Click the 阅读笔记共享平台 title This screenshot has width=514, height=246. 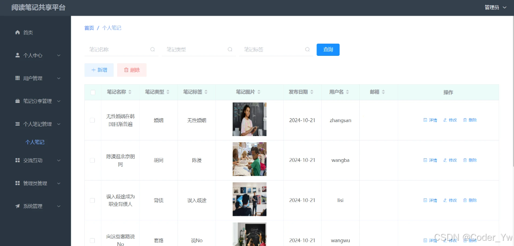point(38,7)
